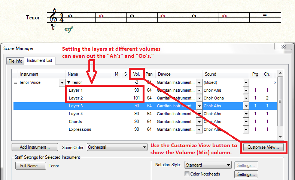The height and width of the screenshot is (180, 295).
Task: Click the drag handle beside Tenor Voice
Action: coord(15,82)
